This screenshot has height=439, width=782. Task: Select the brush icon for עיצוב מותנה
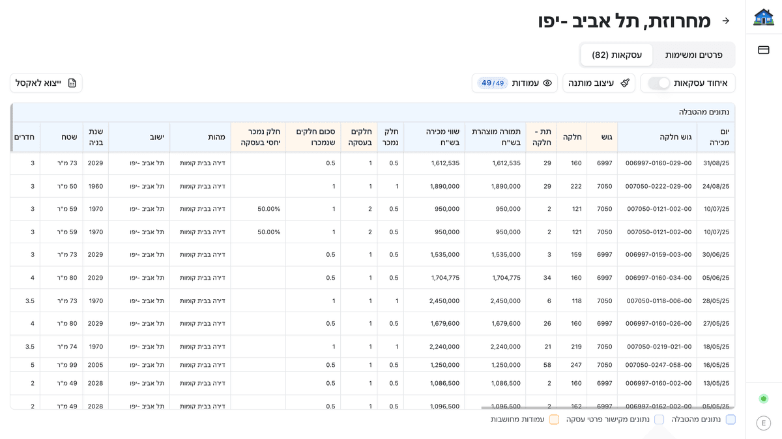(625, 83)
